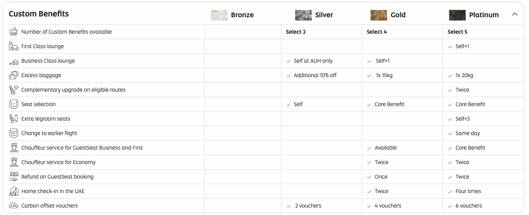Click the Number of Custom Benefits available label
The image size is (529, 215).
click(x=66, y=32)
